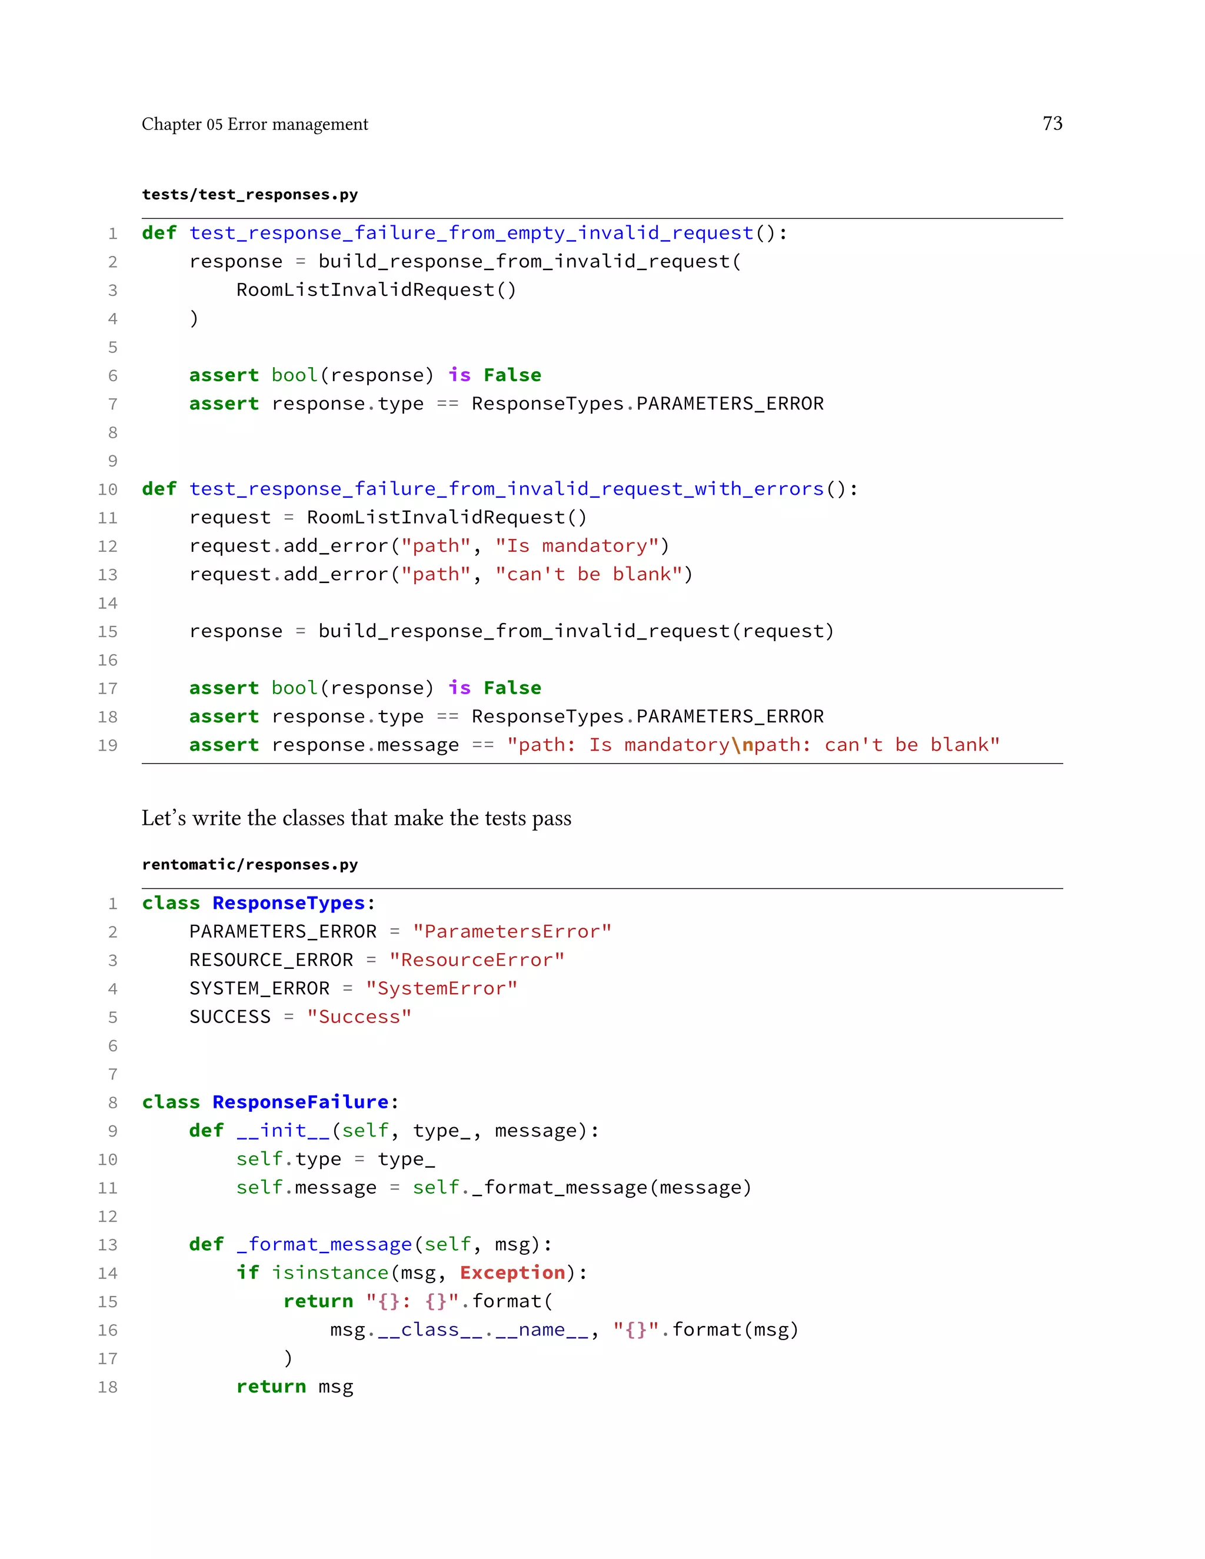The image size is (1205, 1559).
Task: Click the page header 'Chapter 05 Error management'
Action: [255, 124]
